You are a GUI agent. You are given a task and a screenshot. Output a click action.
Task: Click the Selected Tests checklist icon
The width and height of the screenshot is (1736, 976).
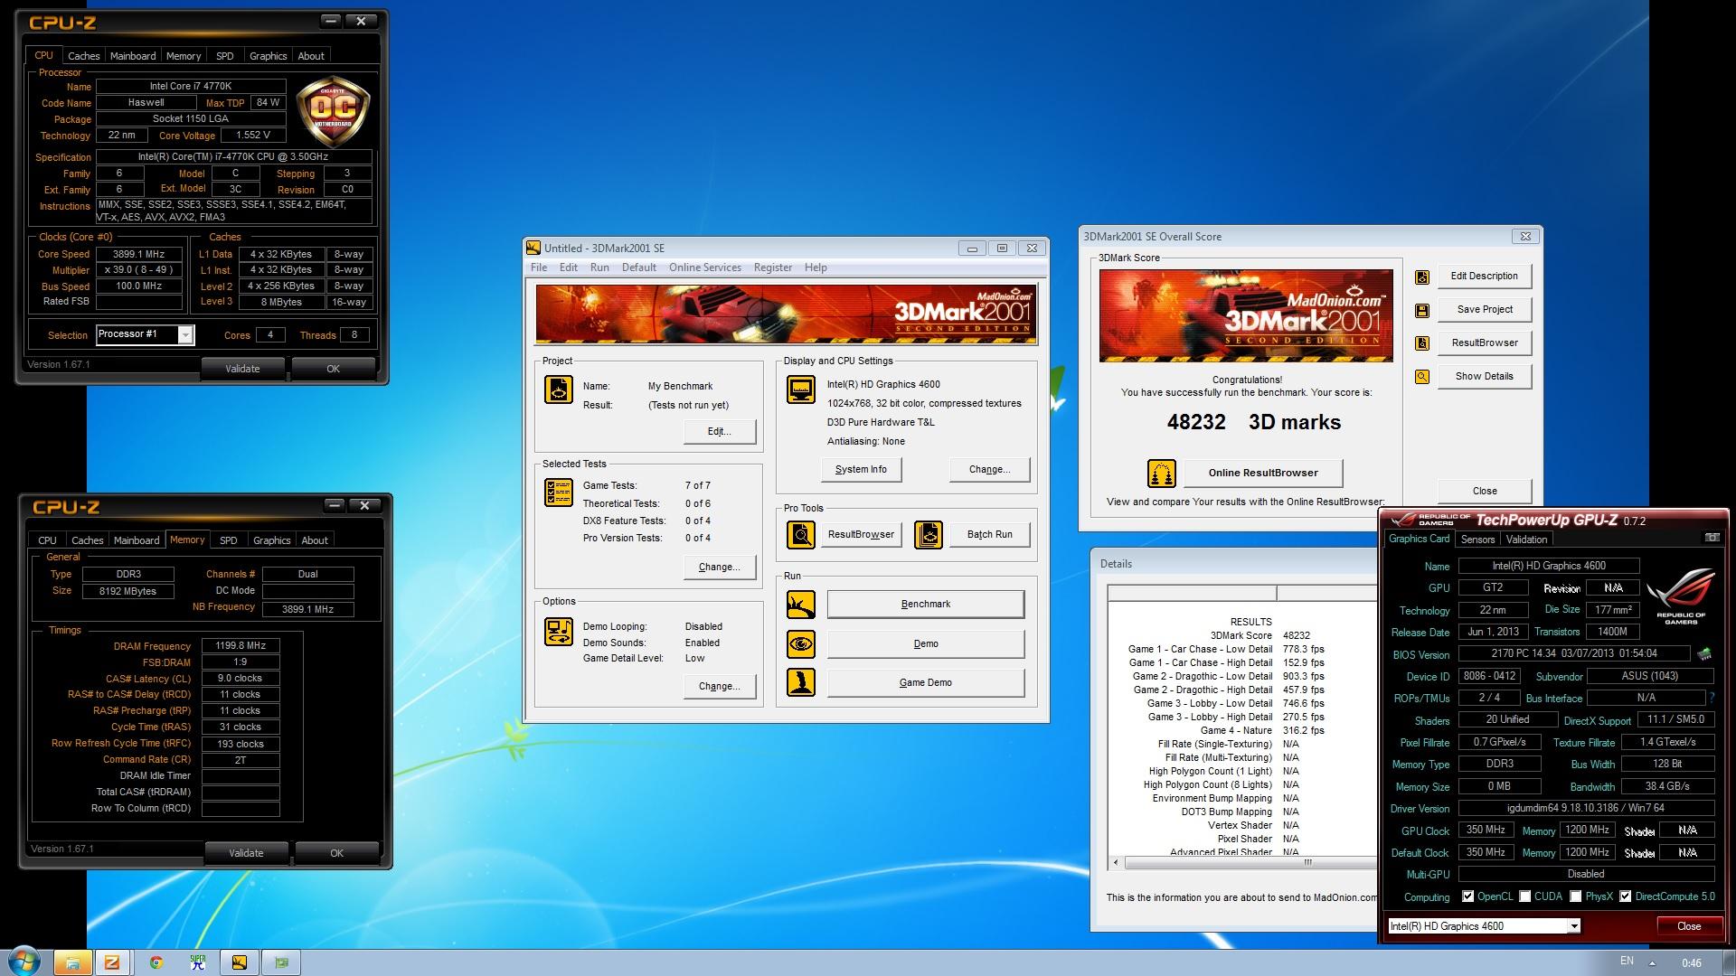coord(559,493)
